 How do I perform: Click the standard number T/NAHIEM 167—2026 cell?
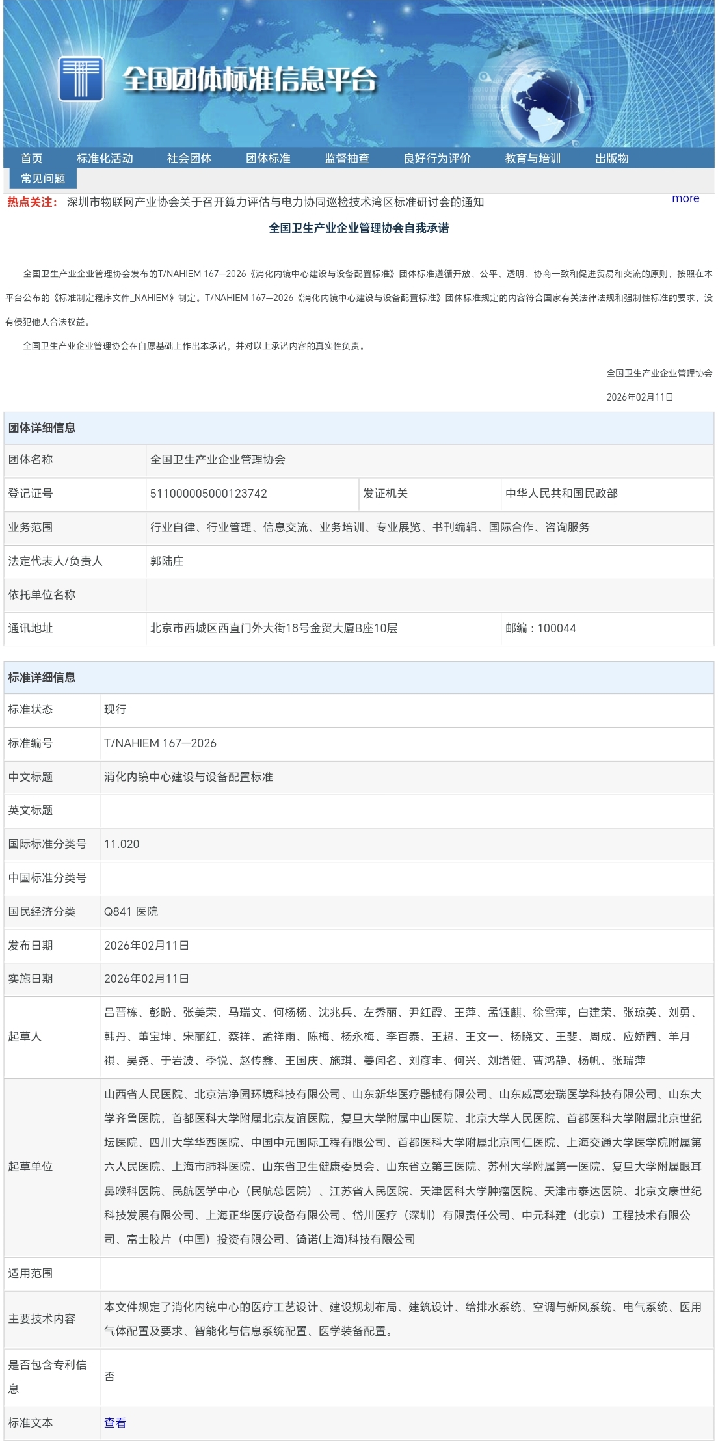pos(160,743)
